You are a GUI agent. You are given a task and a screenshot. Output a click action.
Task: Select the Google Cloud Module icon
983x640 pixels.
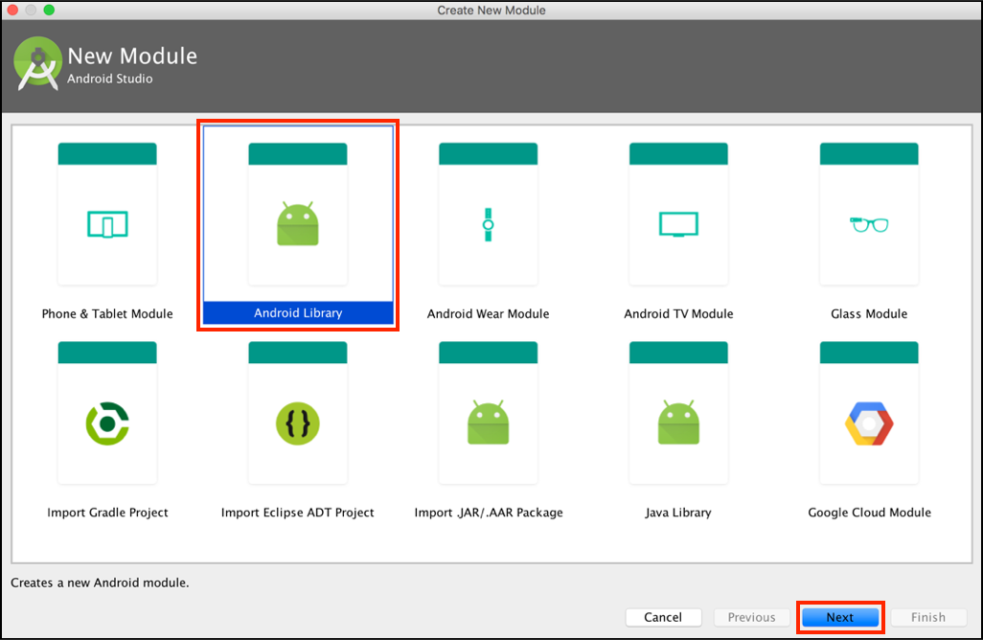coord(869,423)
